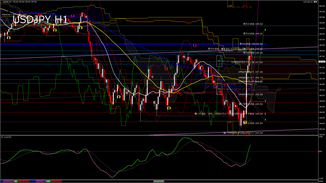
Task: Click the MACD 0.00 level on right axis
Action: click(321, 152)
